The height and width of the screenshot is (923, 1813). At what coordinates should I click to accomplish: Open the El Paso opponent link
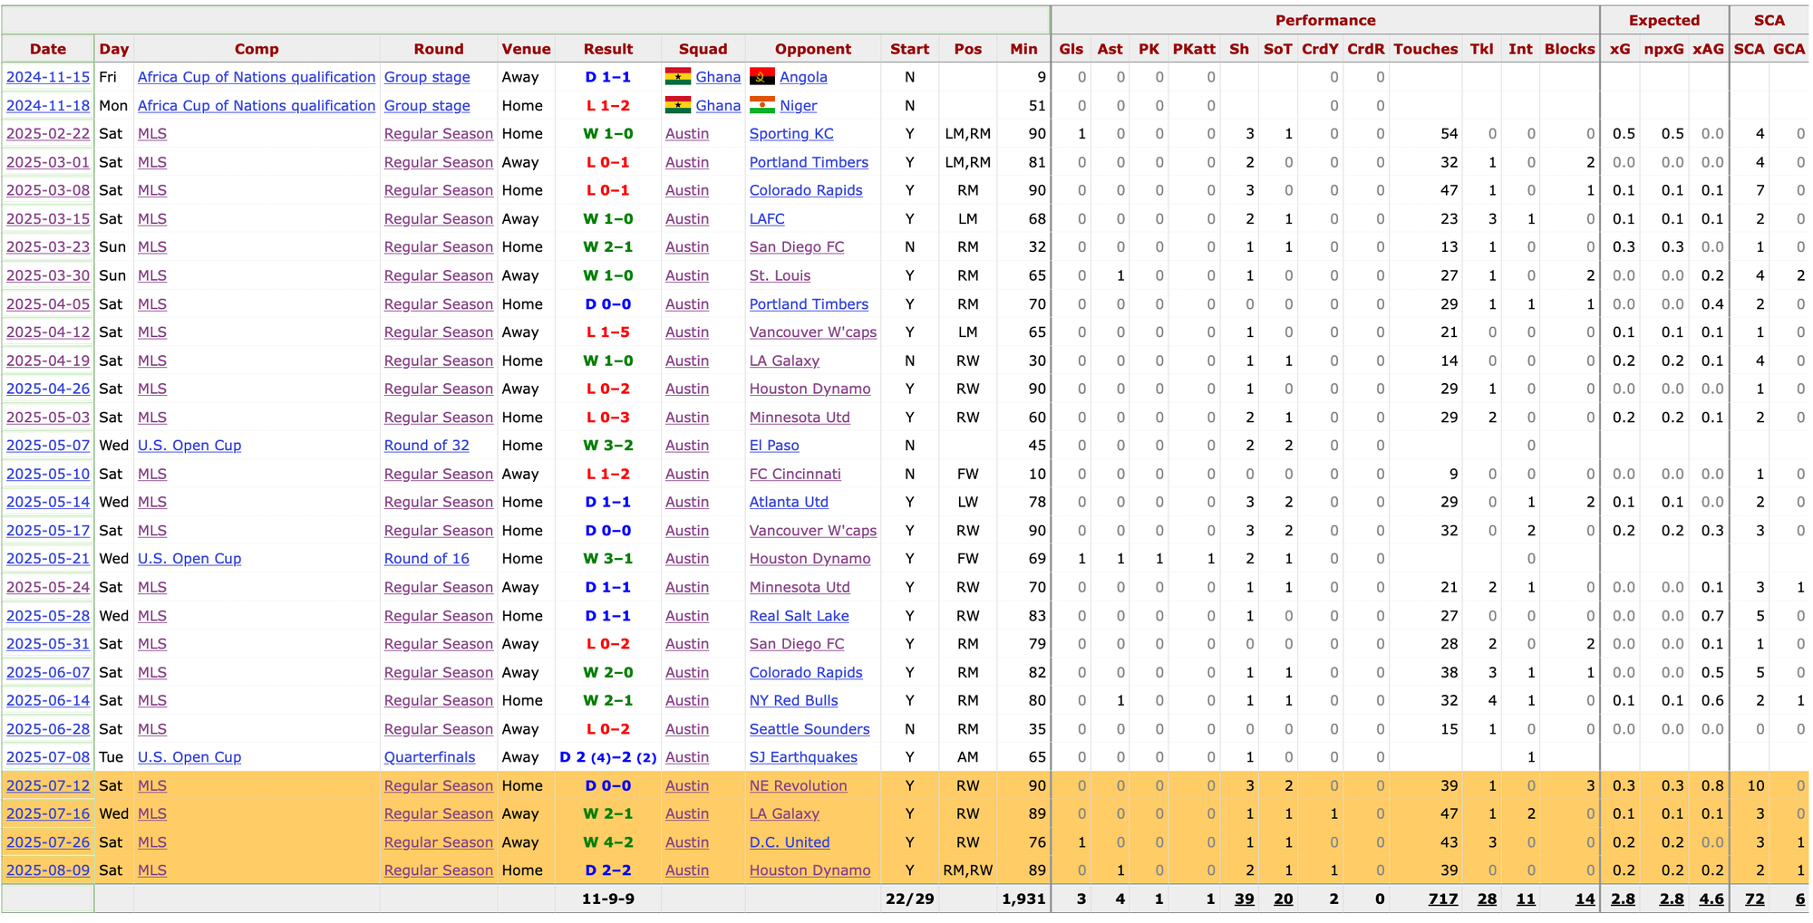[774, 446]
